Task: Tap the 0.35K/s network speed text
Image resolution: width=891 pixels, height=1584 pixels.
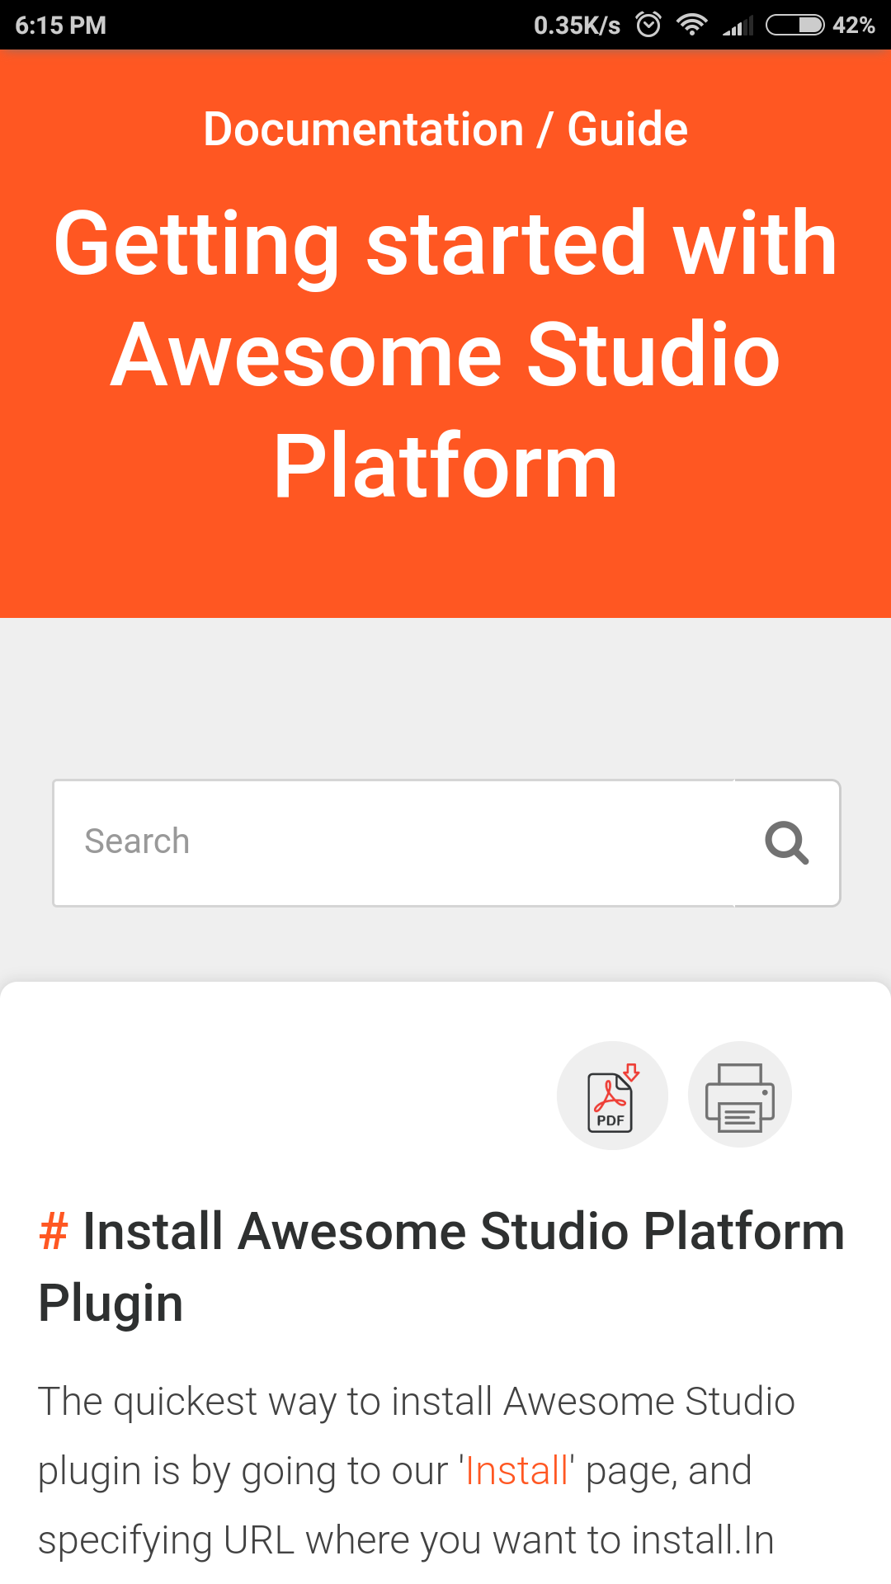Action: tap(577, 26)
